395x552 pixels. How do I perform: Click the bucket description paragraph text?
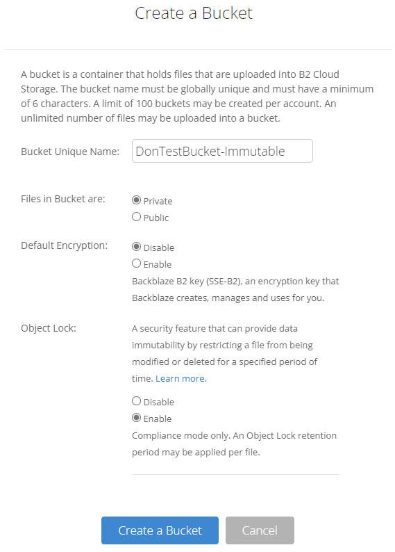(x=197, y=96)
